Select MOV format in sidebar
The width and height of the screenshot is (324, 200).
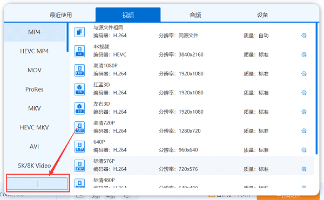click(35, 70)
